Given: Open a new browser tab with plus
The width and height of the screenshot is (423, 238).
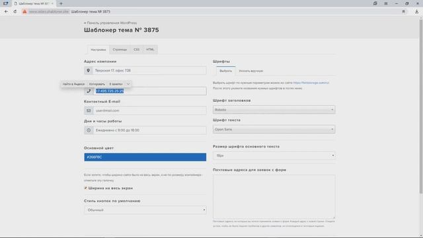Looking at the screenshot, I should [x=61, y=3].
